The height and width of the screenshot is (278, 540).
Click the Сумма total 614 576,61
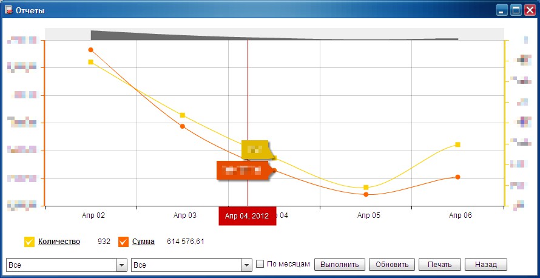pyautogui.click(x=186, y=242)
